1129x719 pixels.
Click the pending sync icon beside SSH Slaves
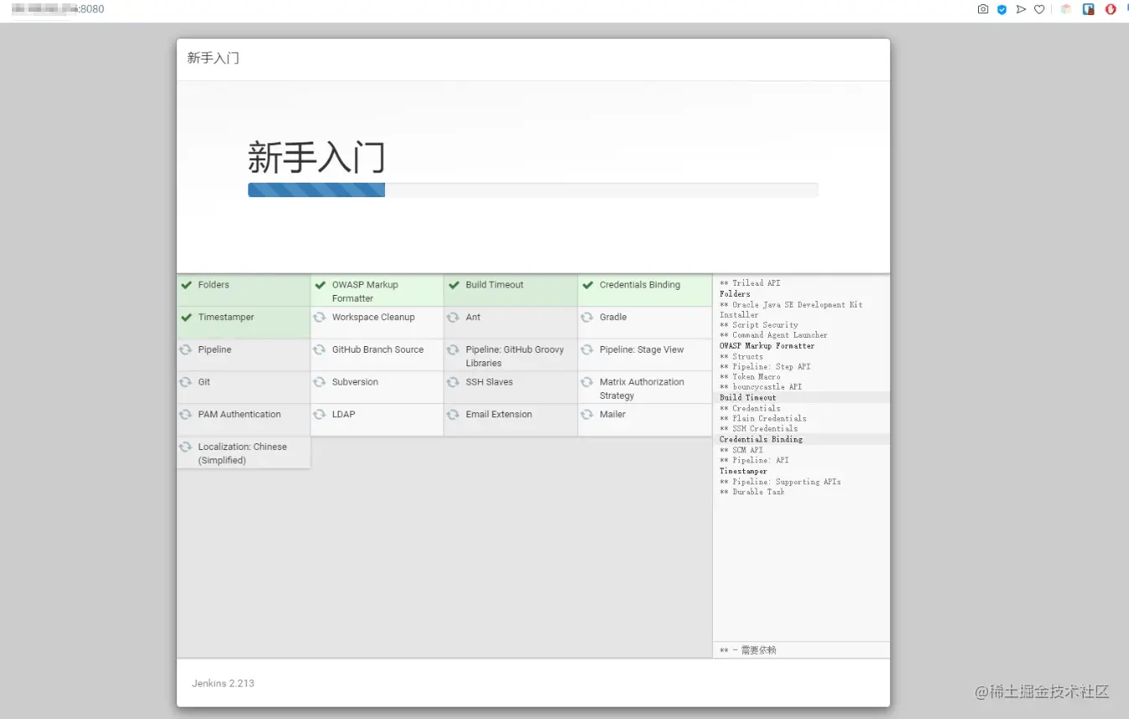click(453, 382)
